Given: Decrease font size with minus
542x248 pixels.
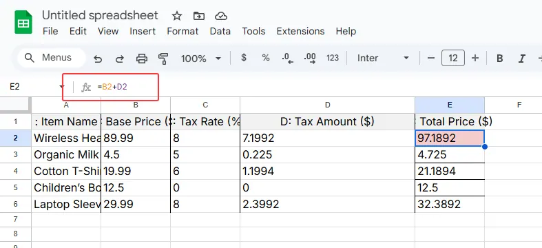Looking at the screenshot, I should (430, 58).
